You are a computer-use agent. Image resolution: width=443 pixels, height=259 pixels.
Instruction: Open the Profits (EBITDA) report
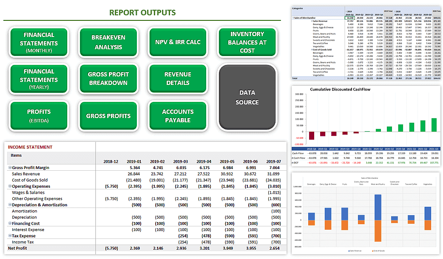coord(39,116)
